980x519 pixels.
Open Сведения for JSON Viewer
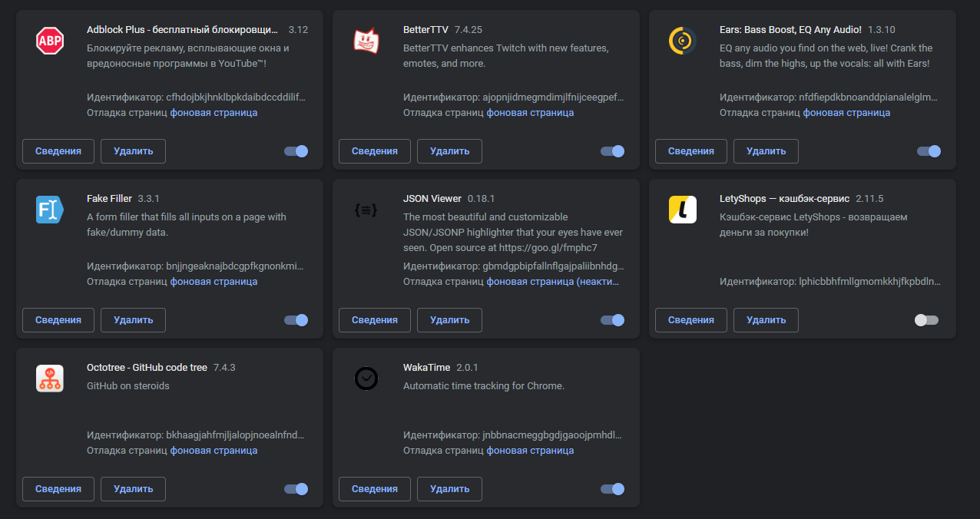(374, 320)
